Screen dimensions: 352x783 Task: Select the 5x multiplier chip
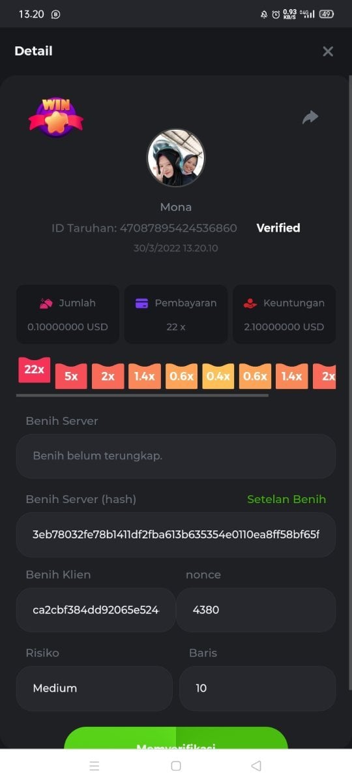pos(71,376)
